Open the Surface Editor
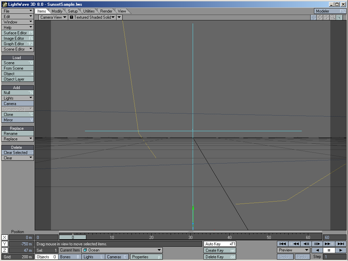Screen dimensions: 348x261 (x=18, y=33)
